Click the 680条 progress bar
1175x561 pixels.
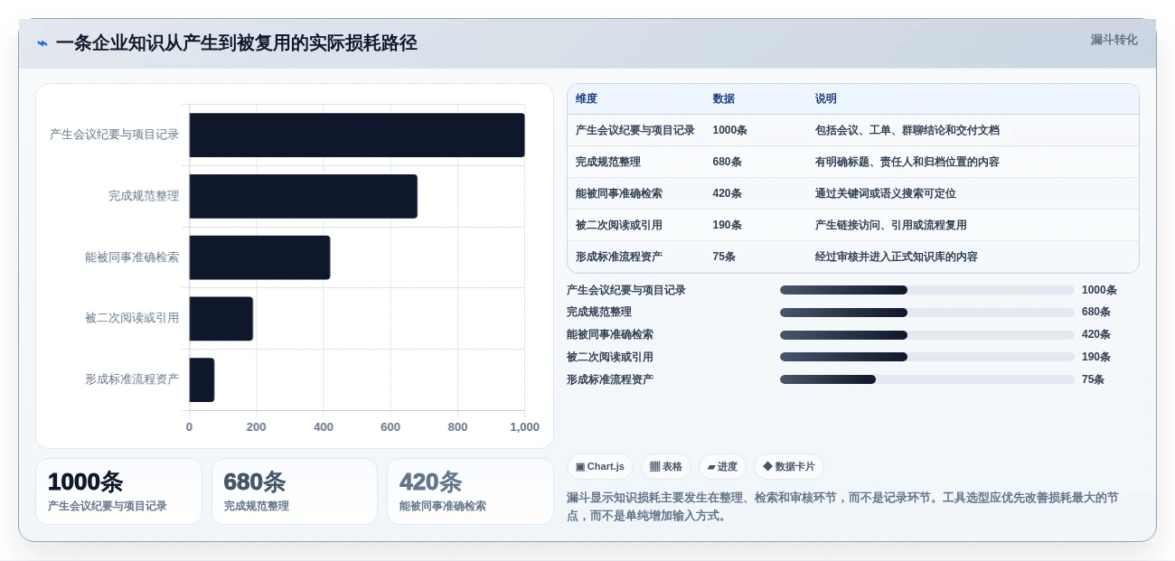(927, 313)
